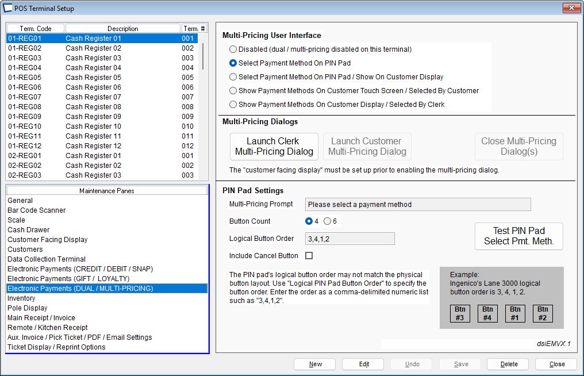Select terminal 02-REG02 row
584x376 pixels.
[102, 166]
